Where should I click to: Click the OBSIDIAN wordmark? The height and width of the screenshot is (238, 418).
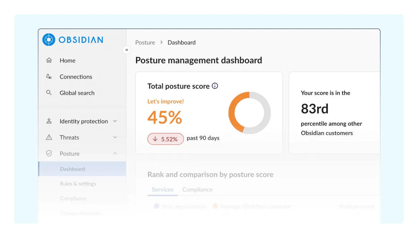81,40
